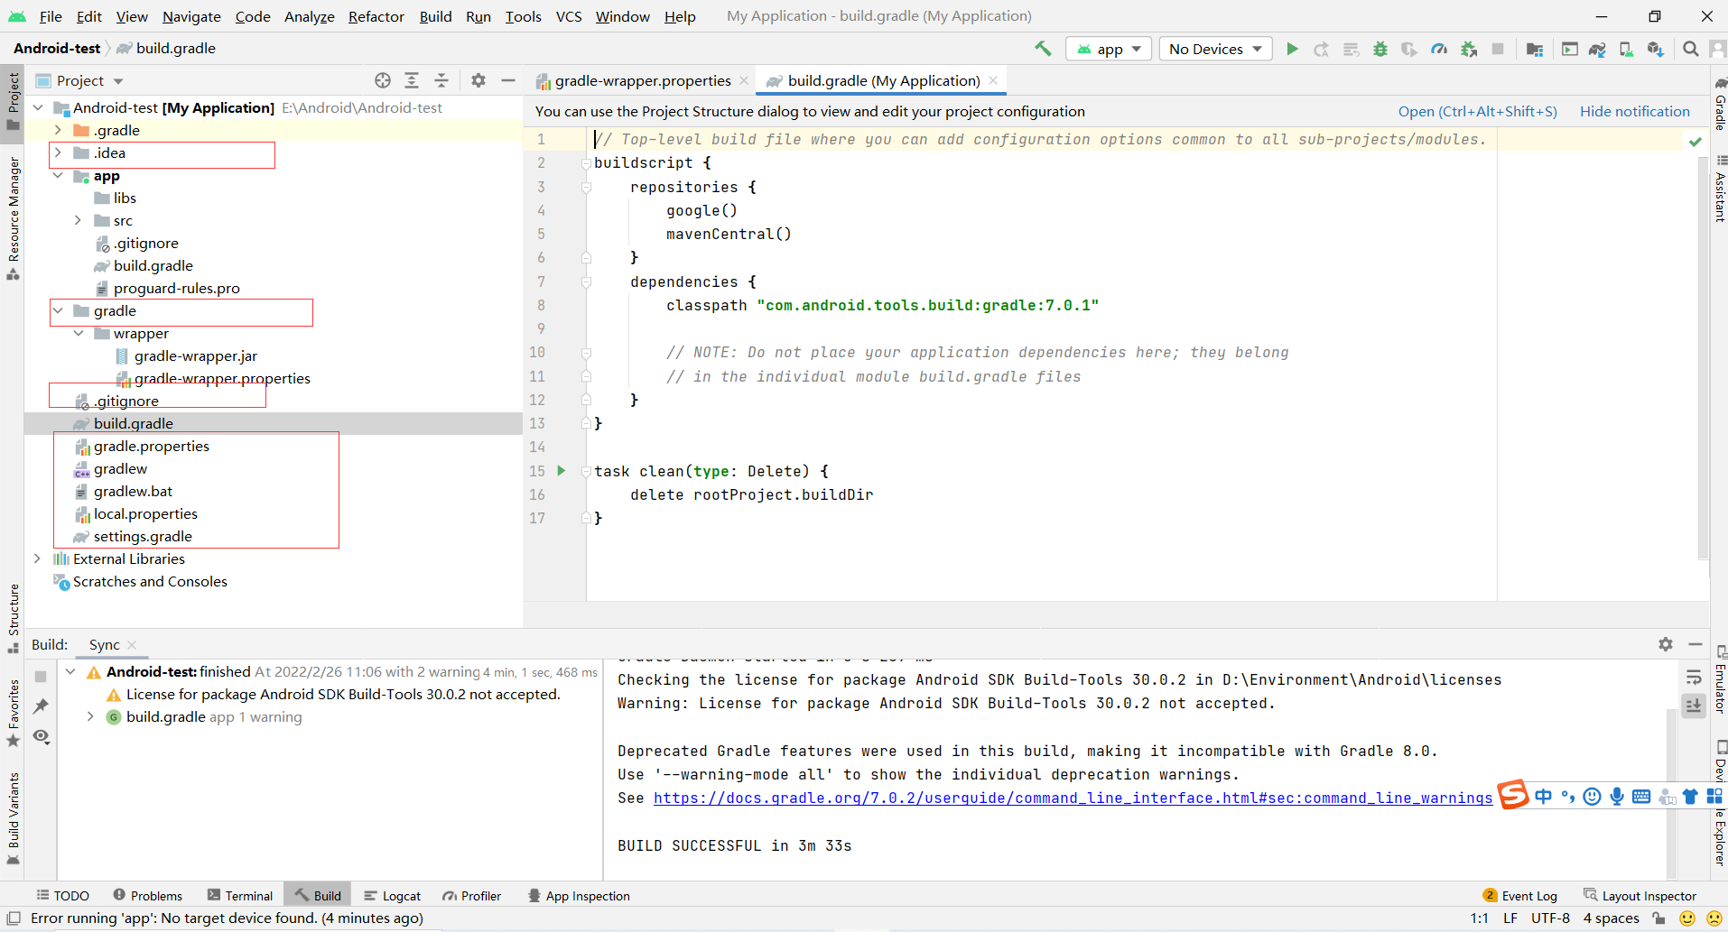Collapse the wrapper folder
This screenshot has height=932, width=1728.
tap(78, 333)
